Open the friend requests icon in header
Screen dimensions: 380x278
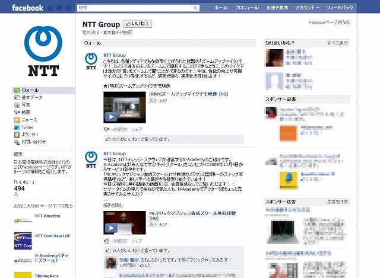tap(50, 8)
